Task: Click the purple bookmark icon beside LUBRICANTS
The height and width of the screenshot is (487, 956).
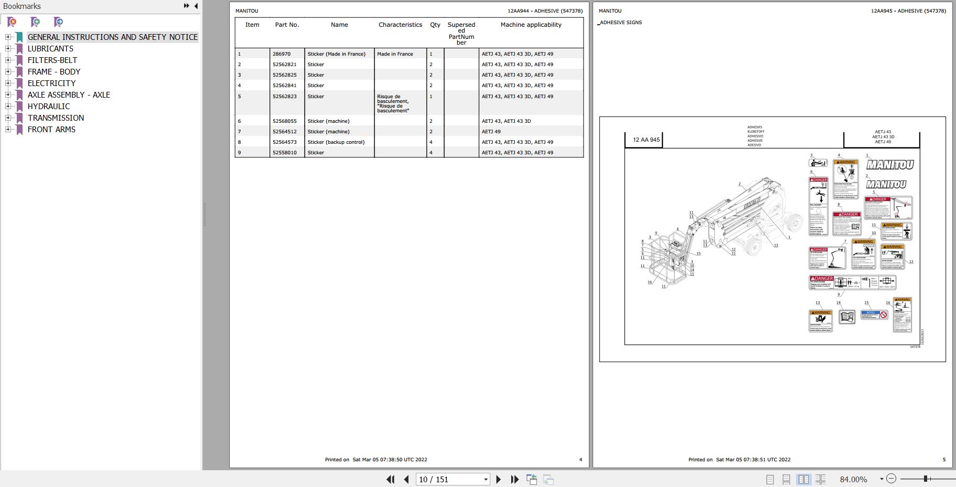Action: 19,49
